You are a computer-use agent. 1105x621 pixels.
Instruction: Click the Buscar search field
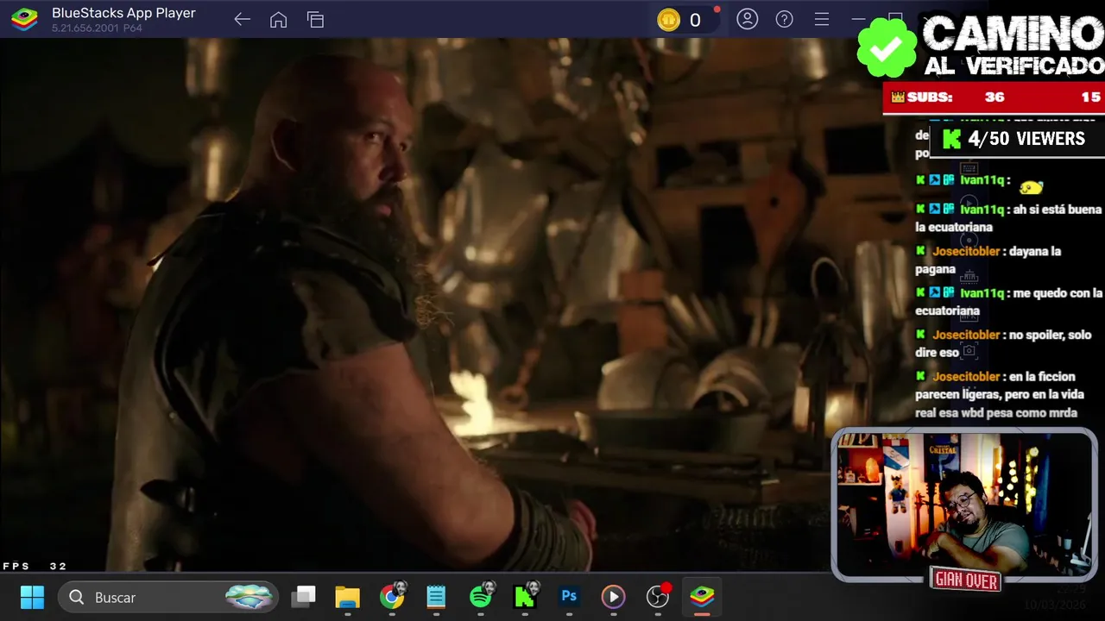(169, 597)
